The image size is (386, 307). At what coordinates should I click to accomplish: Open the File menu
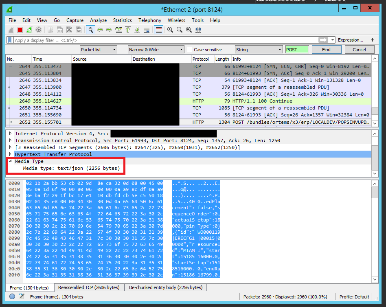point(12,20)
